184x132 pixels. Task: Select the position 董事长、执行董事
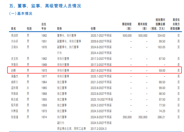pyautogui.click(x=67, y=36)
